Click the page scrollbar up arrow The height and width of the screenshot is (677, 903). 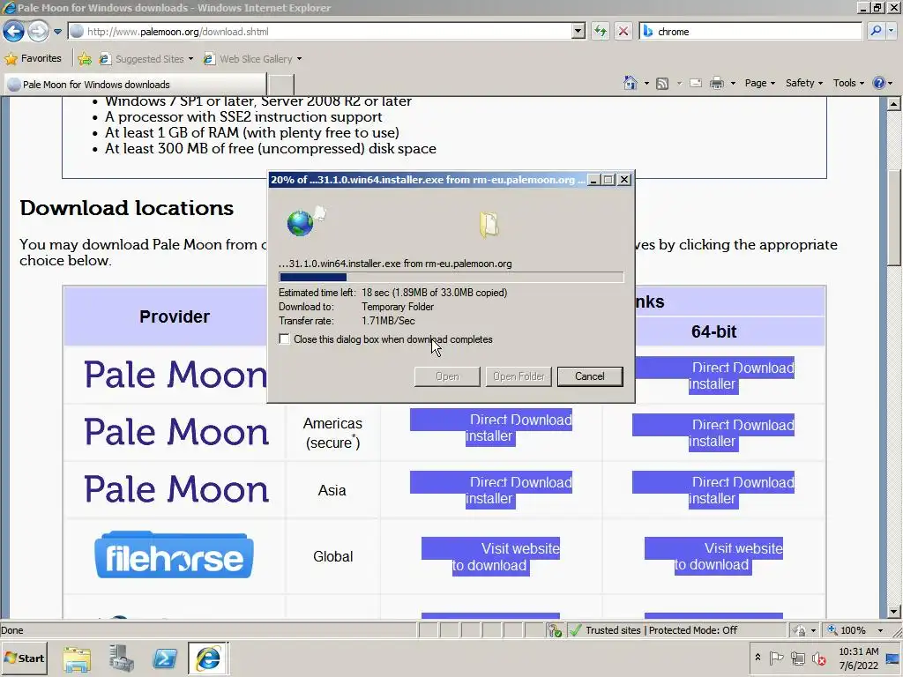894,104
